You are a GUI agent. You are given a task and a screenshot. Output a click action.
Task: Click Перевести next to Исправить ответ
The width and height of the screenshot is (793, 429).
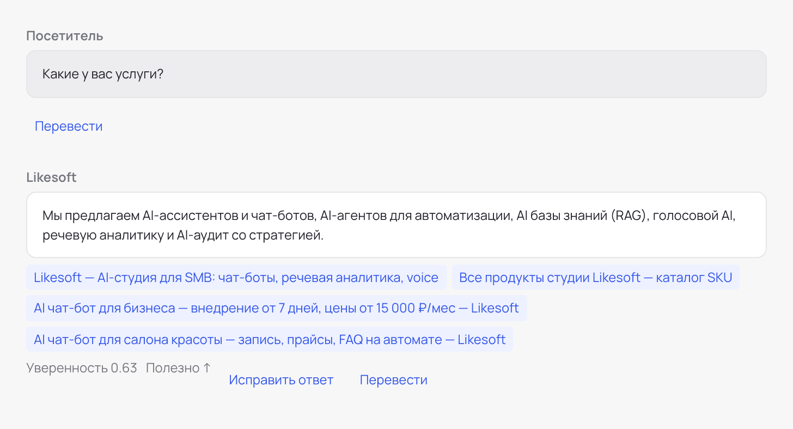tap(393, 380)
